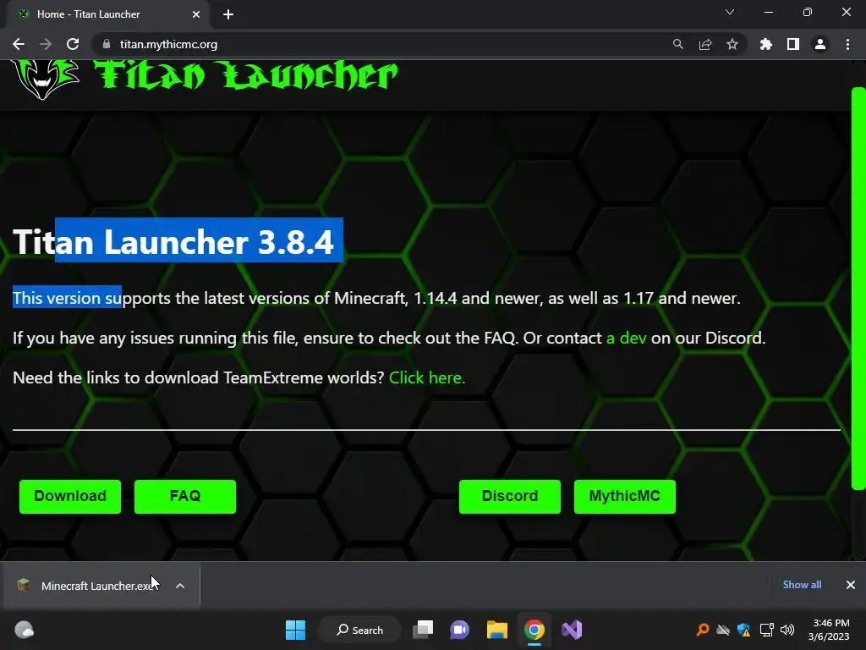Open the zoom magnifier in address bar
Image resolution: width=866 pixels, height=650 pixels.
click(x=677, y=44)
